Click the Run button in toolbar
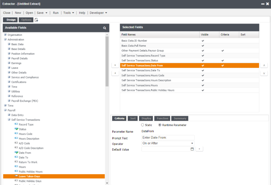 point(56,13)
